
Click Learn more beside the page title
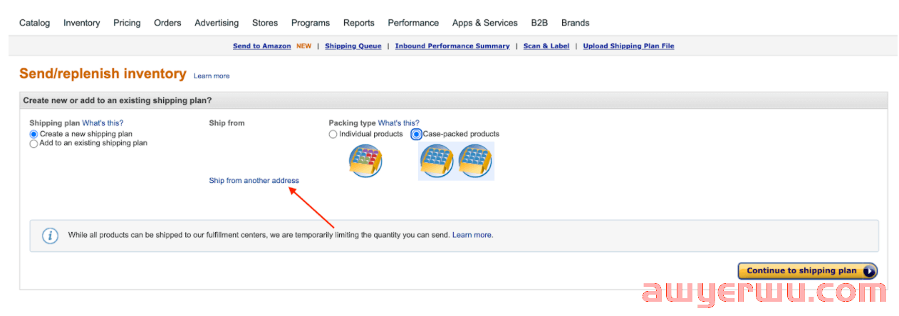[212, 76]
